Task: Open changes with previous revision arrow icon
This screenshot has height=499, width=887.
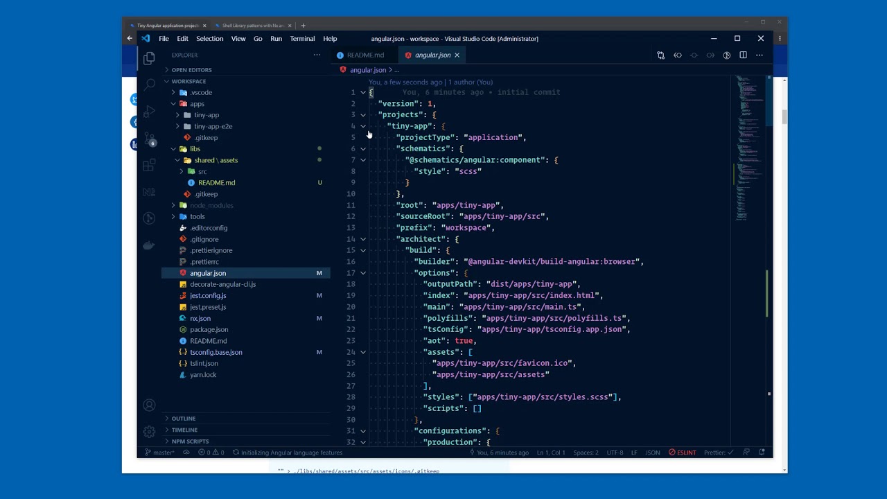Action: tap(678, 55)
